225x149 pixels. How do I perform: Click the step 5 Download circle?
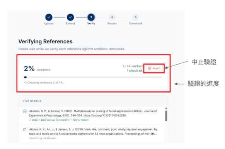tap(136, 17)
